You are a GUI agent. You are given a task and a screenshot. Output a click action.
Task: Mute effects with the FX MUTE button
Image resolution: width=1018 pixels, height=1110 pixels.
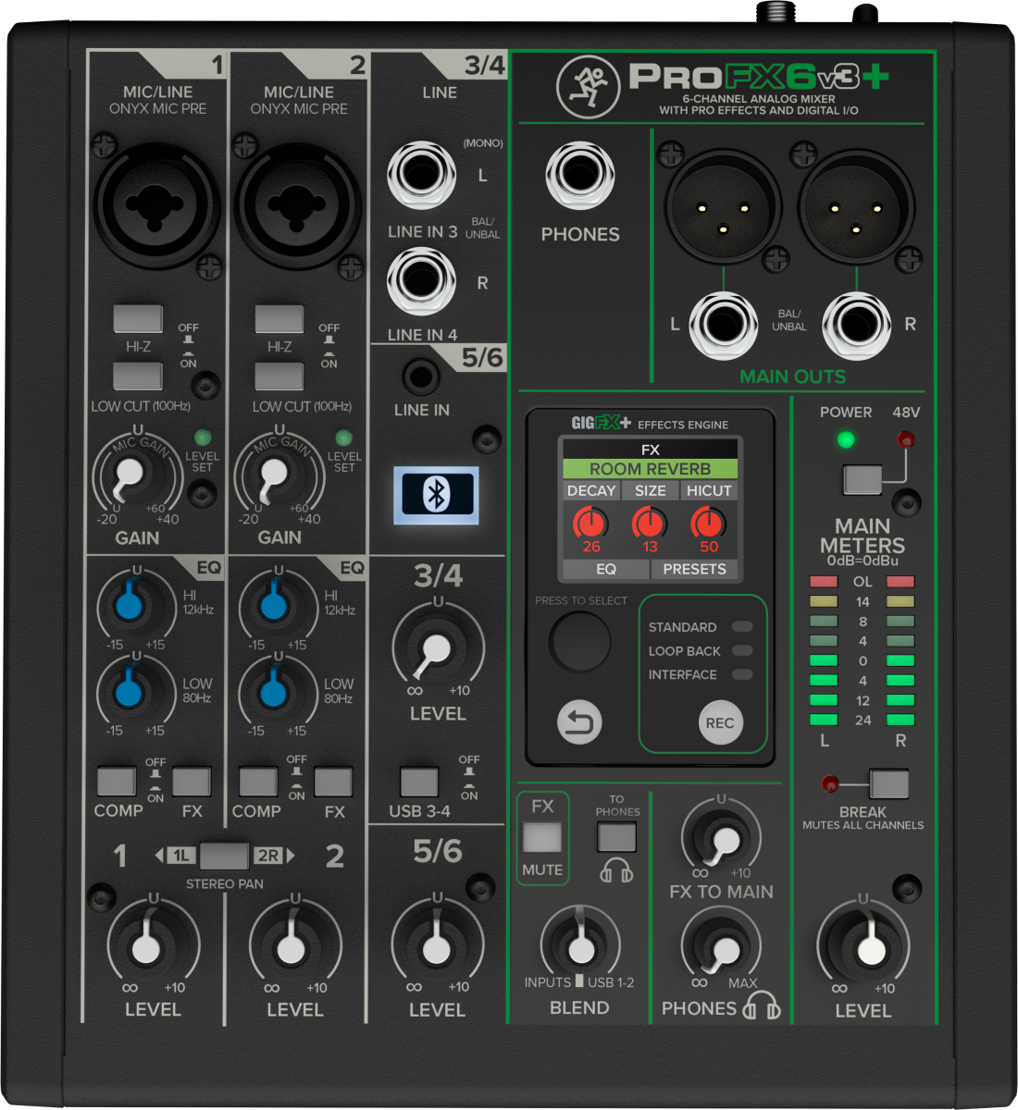tap(542, 837)
